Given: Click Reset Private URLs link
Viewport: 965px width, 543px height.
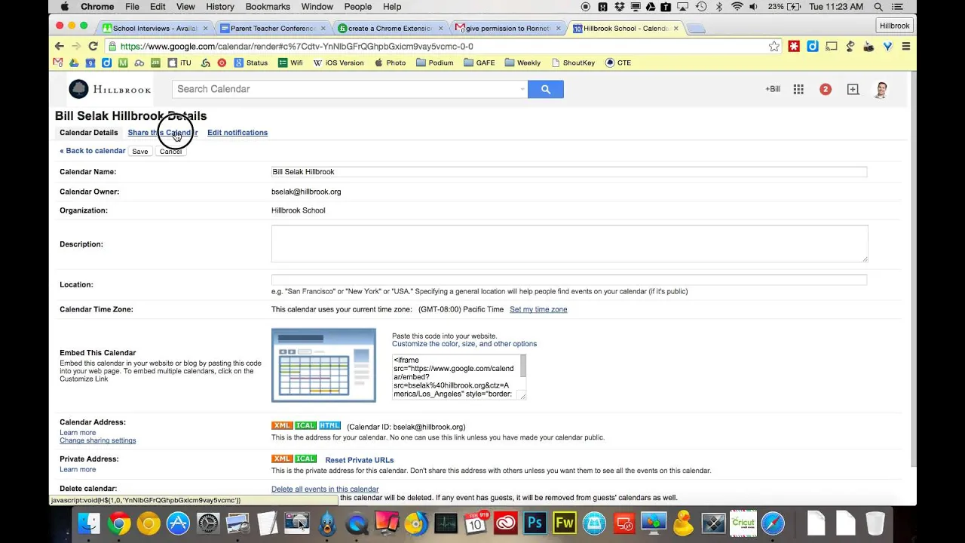Looking at the screenshot, I should click(360, 460).
